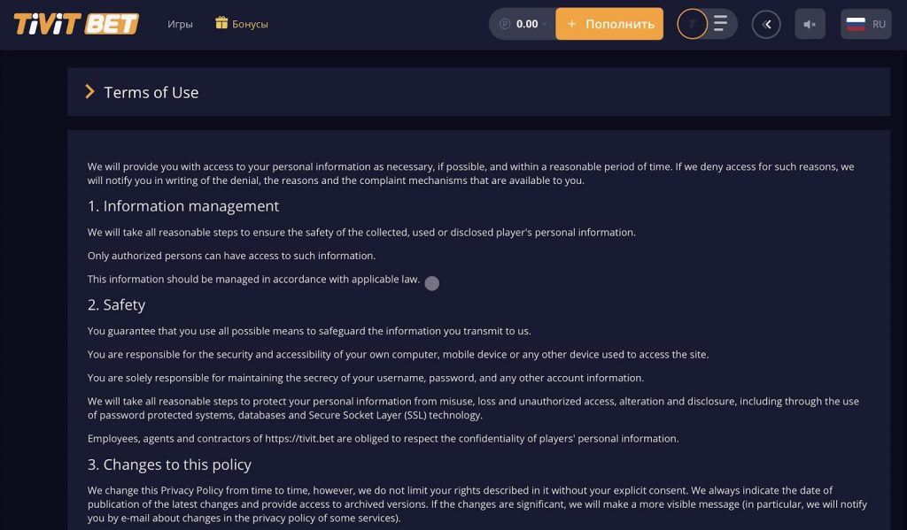The height and width of the screenshot is (530, 907).
Task: Open the user profile avatar
Action: (692, 24)
